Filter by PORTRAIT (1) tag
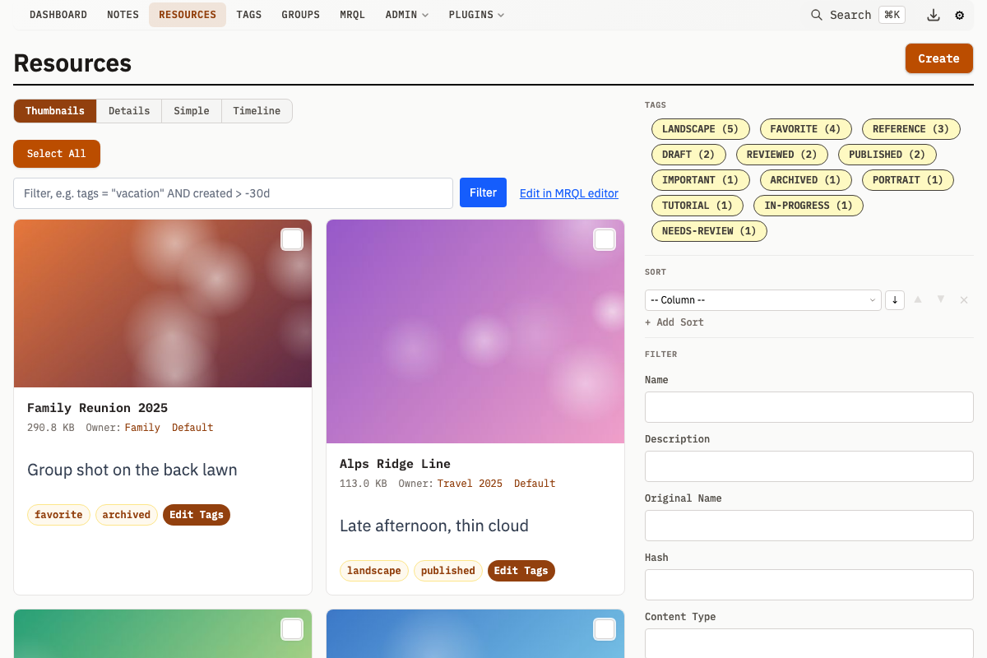This screenshot has width=987, height=658. coord(908,180)
